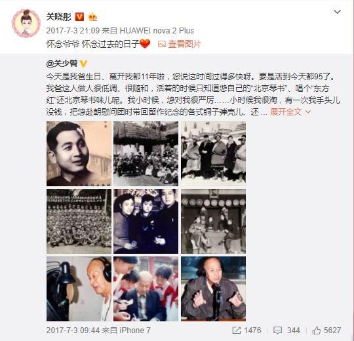Open the man speaking at microphone photo
The image size is (354, 341).
pyautogui.click(x=213, y=289)
